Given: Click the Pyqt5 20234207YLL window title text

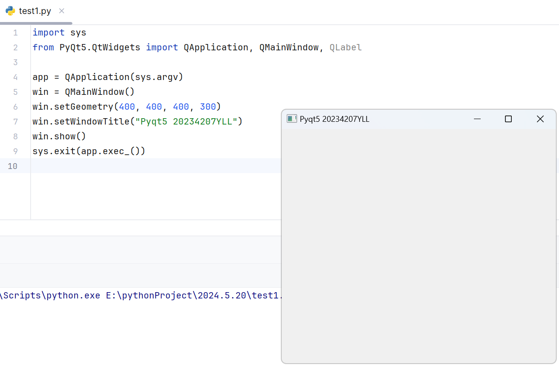Looking at the screenshot, I should tap(334, 119).
